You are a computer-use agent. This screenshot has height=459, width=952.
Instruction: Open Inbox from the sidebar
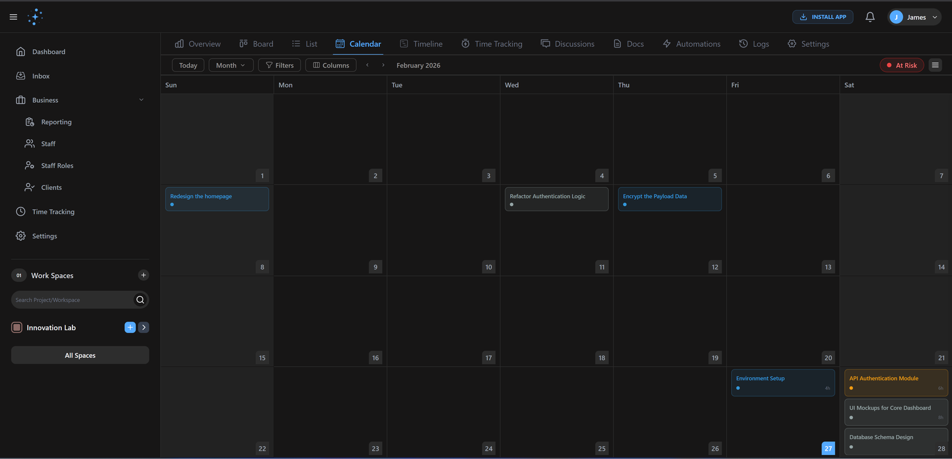click(x=40, y=76)
